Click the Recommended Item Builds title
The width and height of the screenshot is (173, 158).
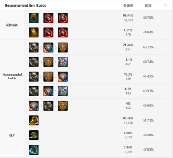click(x=26, y=6)
